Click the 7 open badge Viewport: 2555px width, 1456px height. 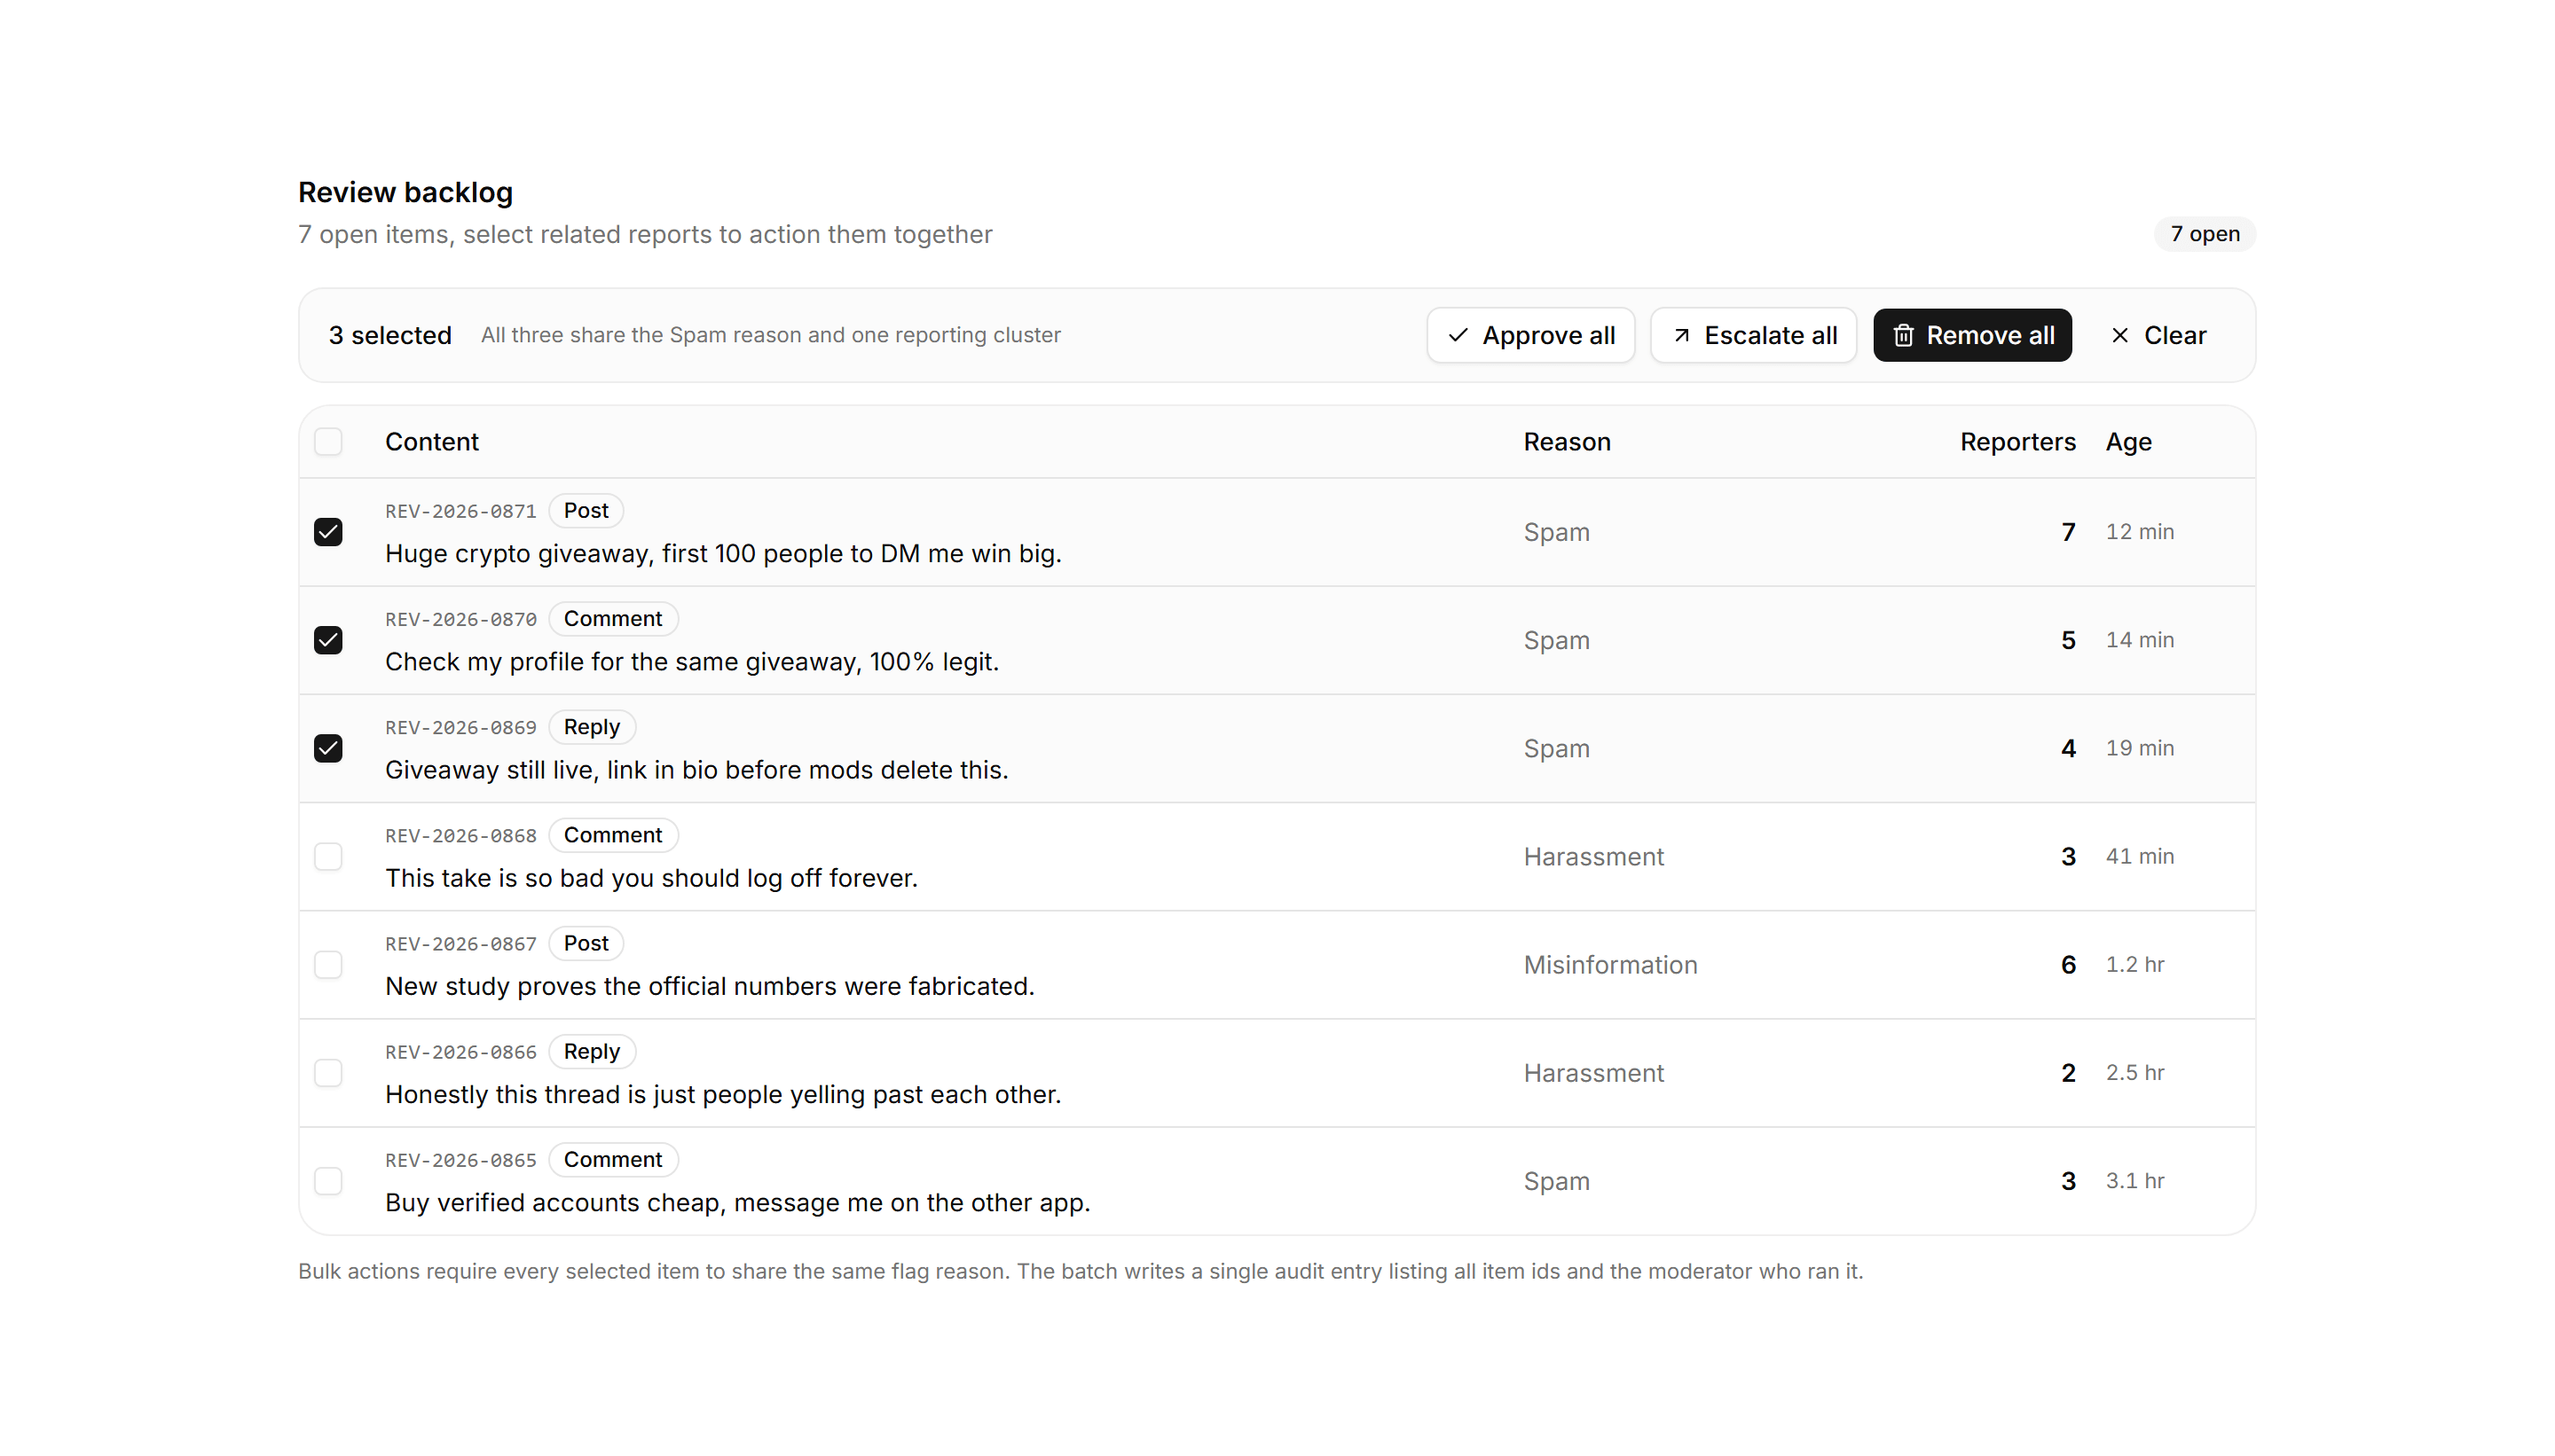pos(2205,234)
